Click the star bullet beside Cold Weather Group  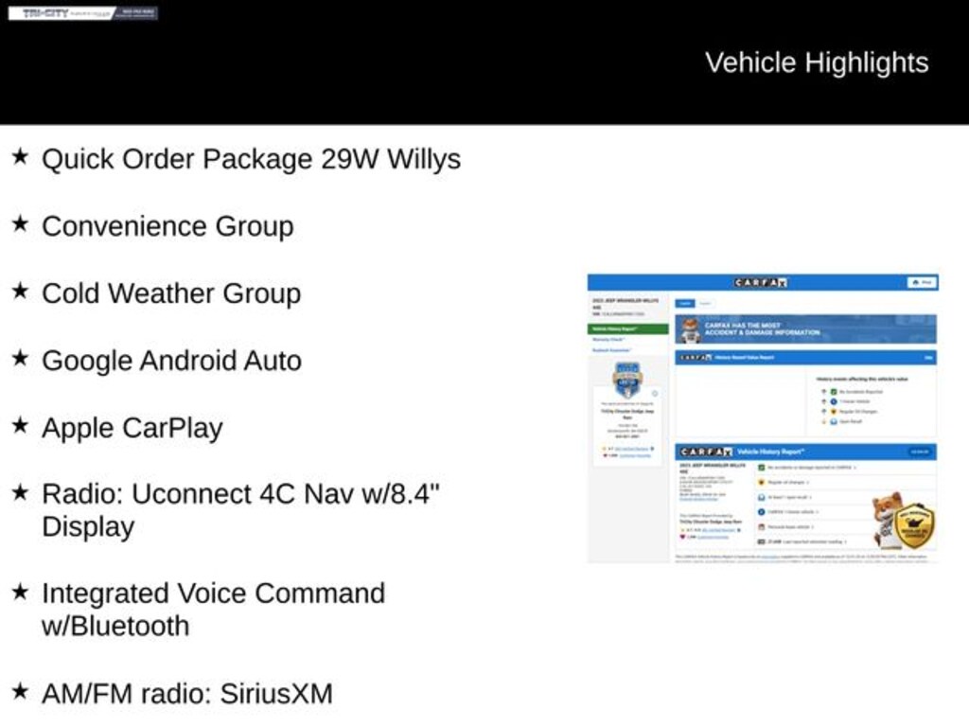pos(20,292)
